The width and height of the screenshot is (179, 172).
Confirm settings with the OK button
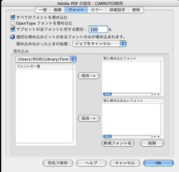pyautogui.click(x=159, y=163)
